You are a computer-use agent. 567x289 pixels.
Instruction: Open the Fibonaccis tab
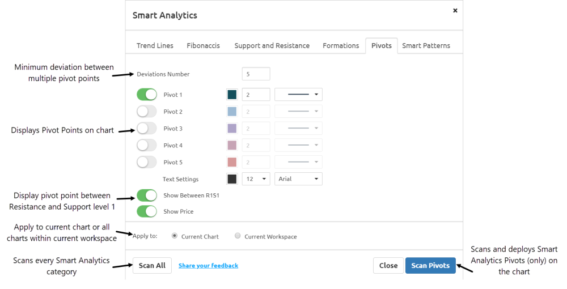click(203, 45)
